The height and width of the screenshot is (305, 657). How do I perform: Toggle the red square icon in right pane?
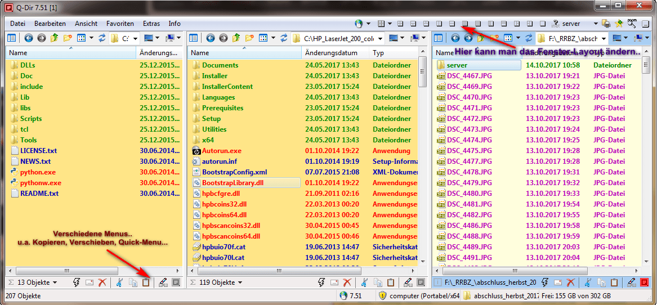tap(644, 282)
